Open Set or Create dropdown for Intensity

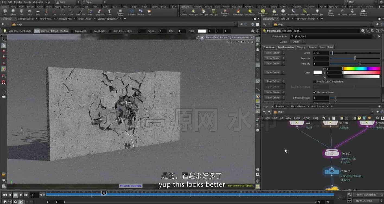pos(274,64)
